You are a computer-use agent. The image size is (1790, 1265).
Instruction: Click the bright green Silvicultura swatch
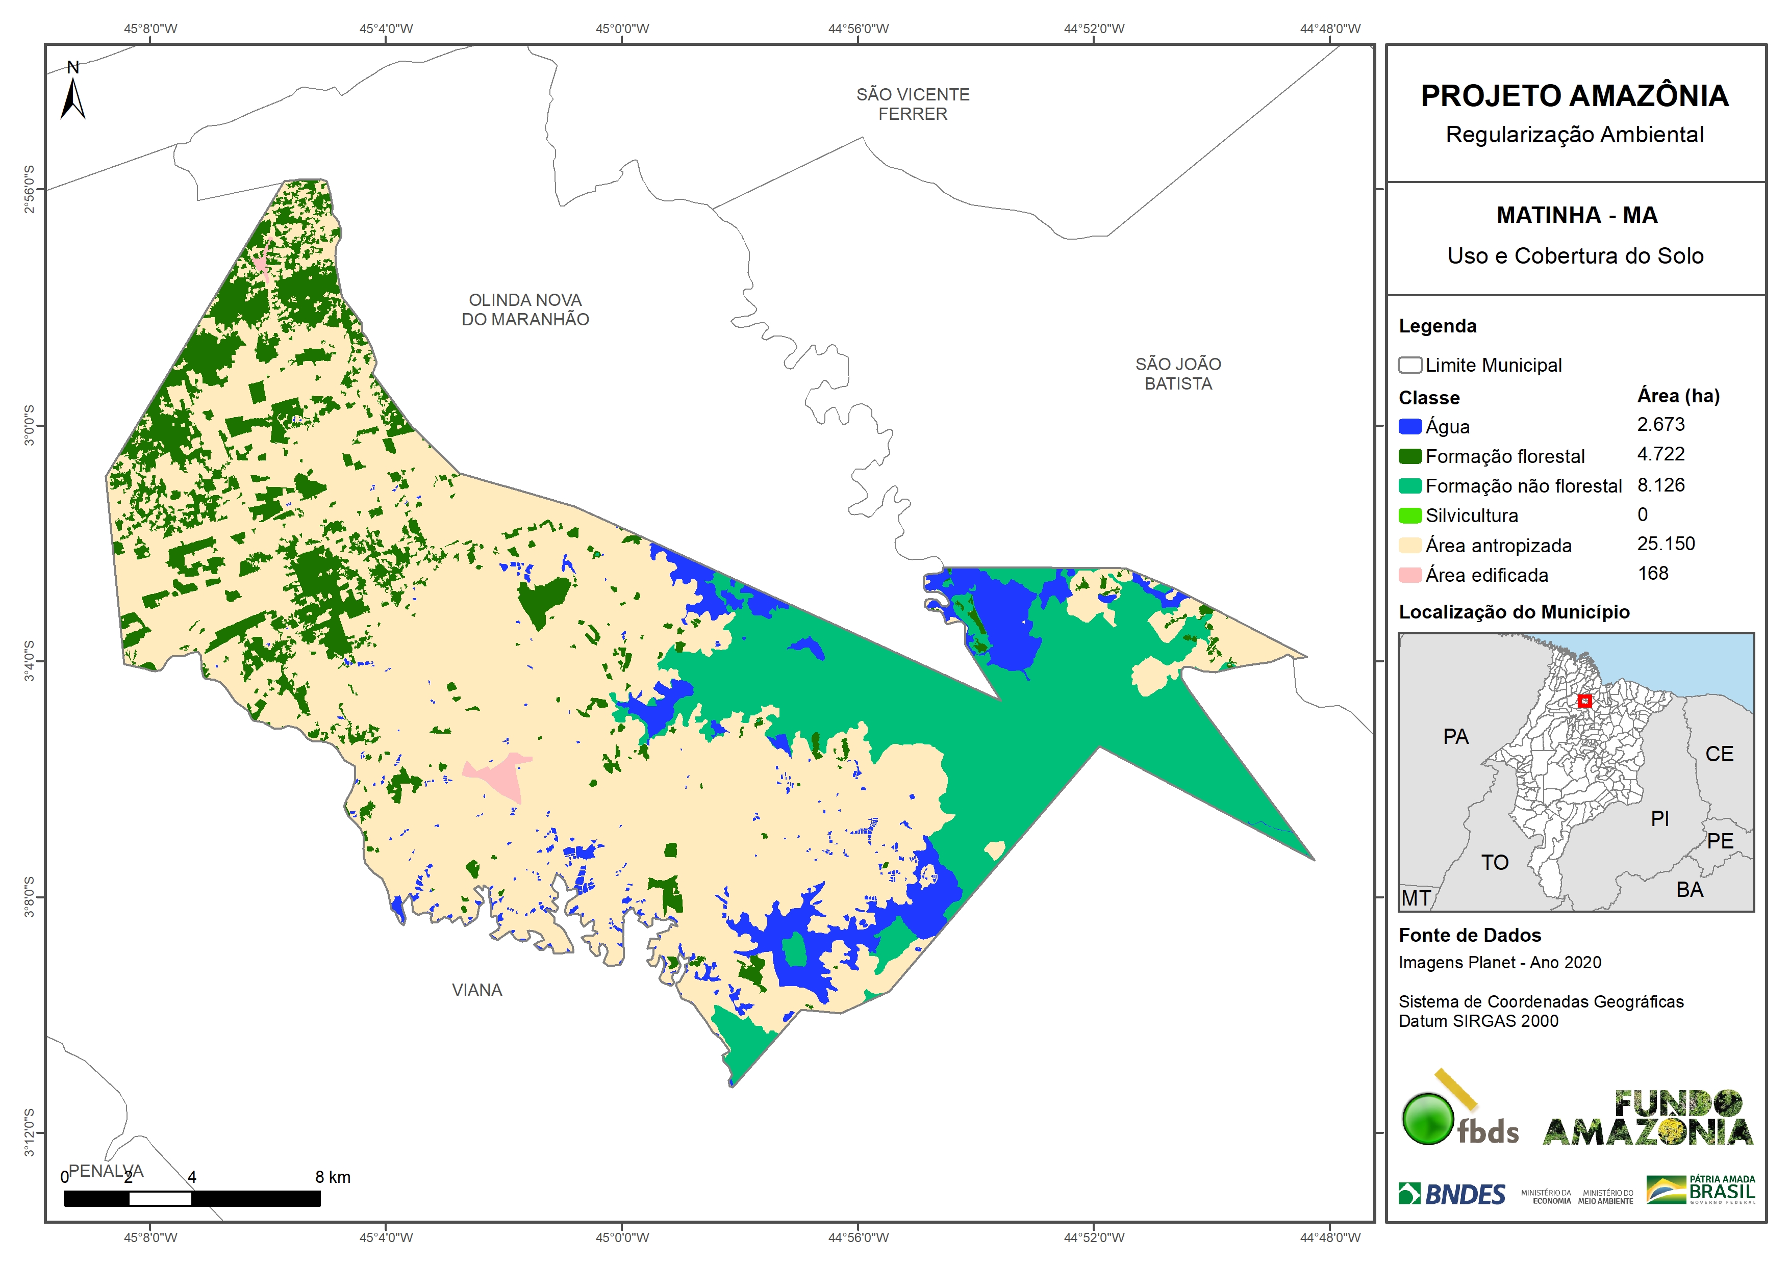[1409, 515]
